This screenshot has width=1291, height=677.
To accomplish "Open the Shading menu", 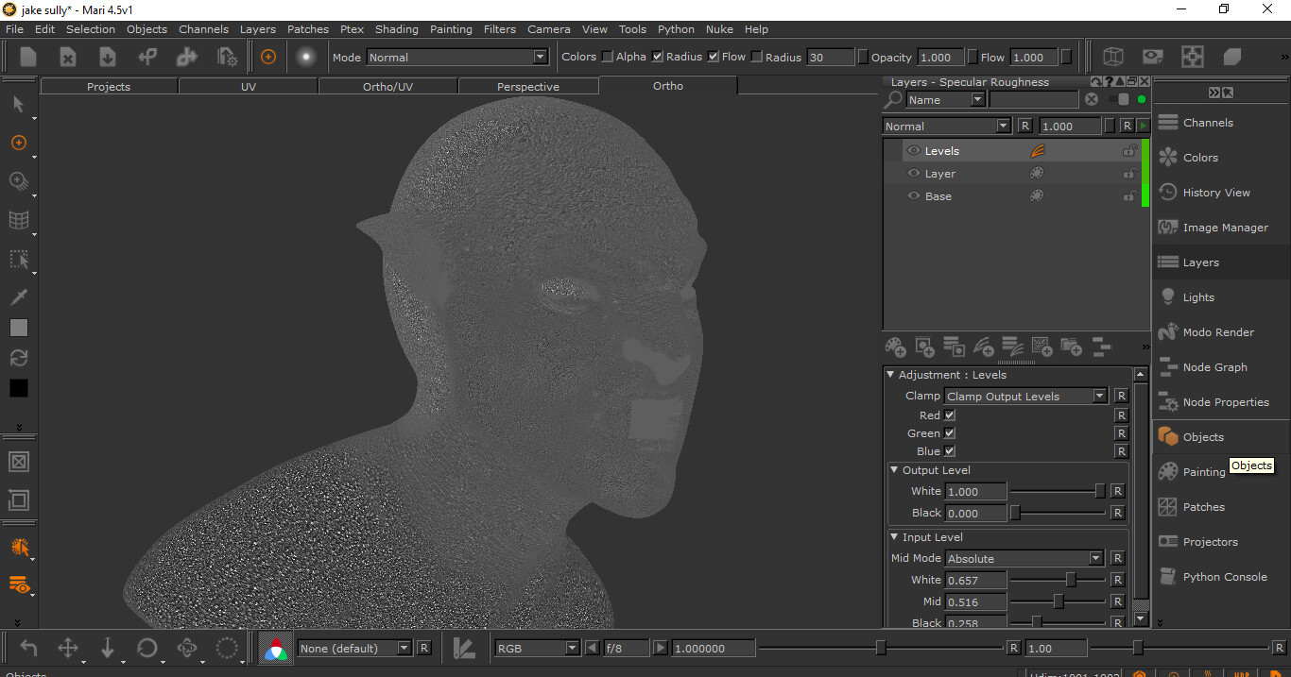I will (x=396, y=29).
